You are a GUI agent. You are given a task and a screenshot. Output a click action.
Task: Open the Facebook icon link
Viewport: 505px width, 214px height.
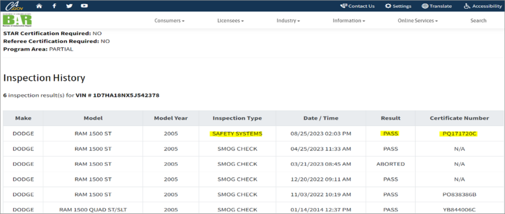[x=54, y=6]
